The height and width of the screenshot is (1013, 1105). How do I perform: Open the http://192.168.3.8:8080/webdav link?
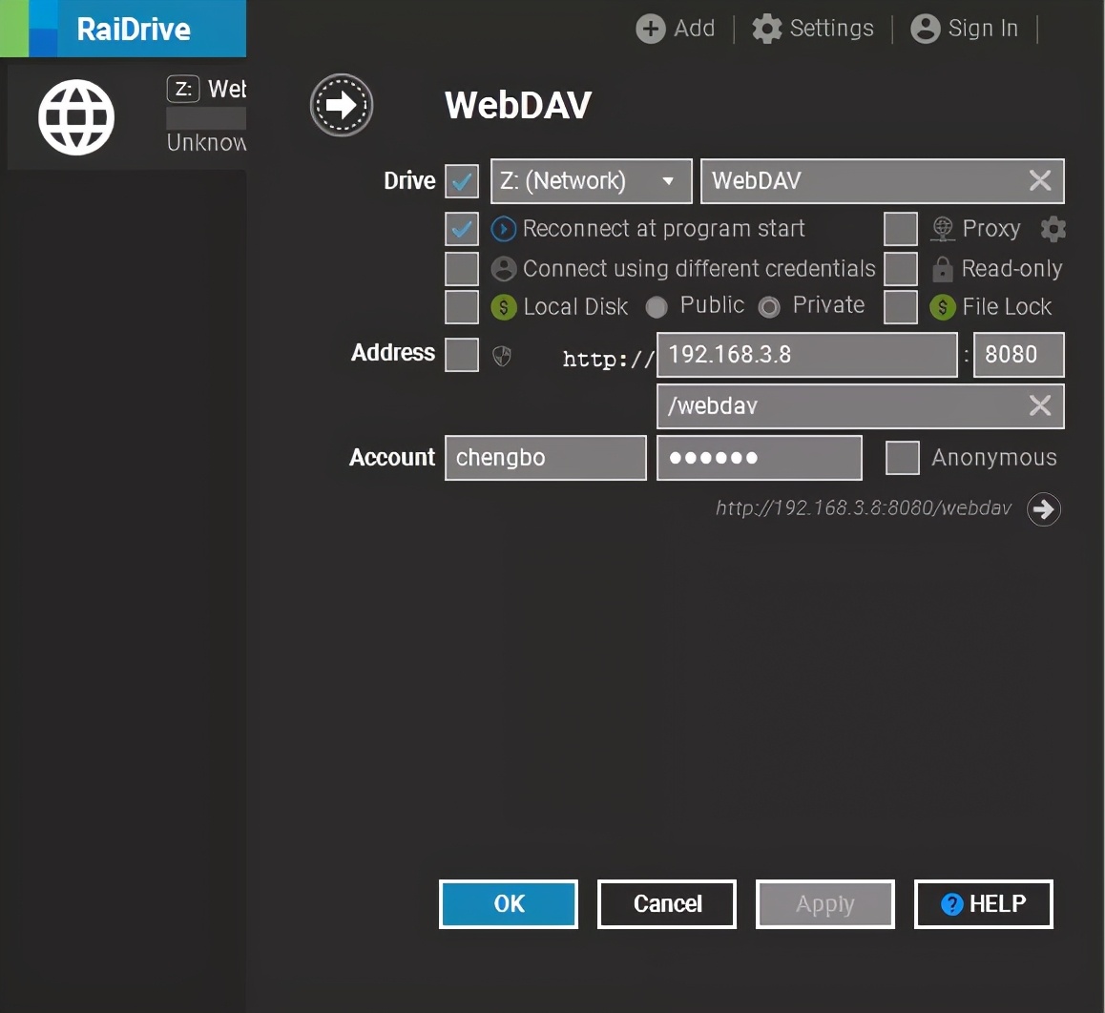click(864, 507)
